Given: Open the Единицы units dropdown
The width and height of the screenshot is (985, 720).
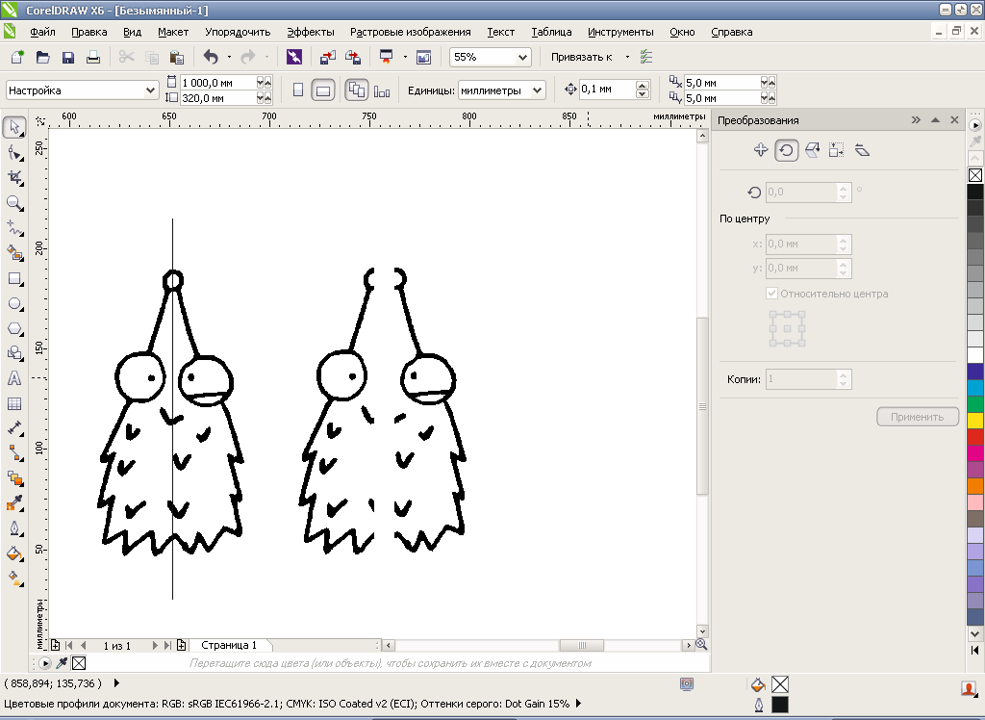Looking at the screenshot, I should [537, 90].
